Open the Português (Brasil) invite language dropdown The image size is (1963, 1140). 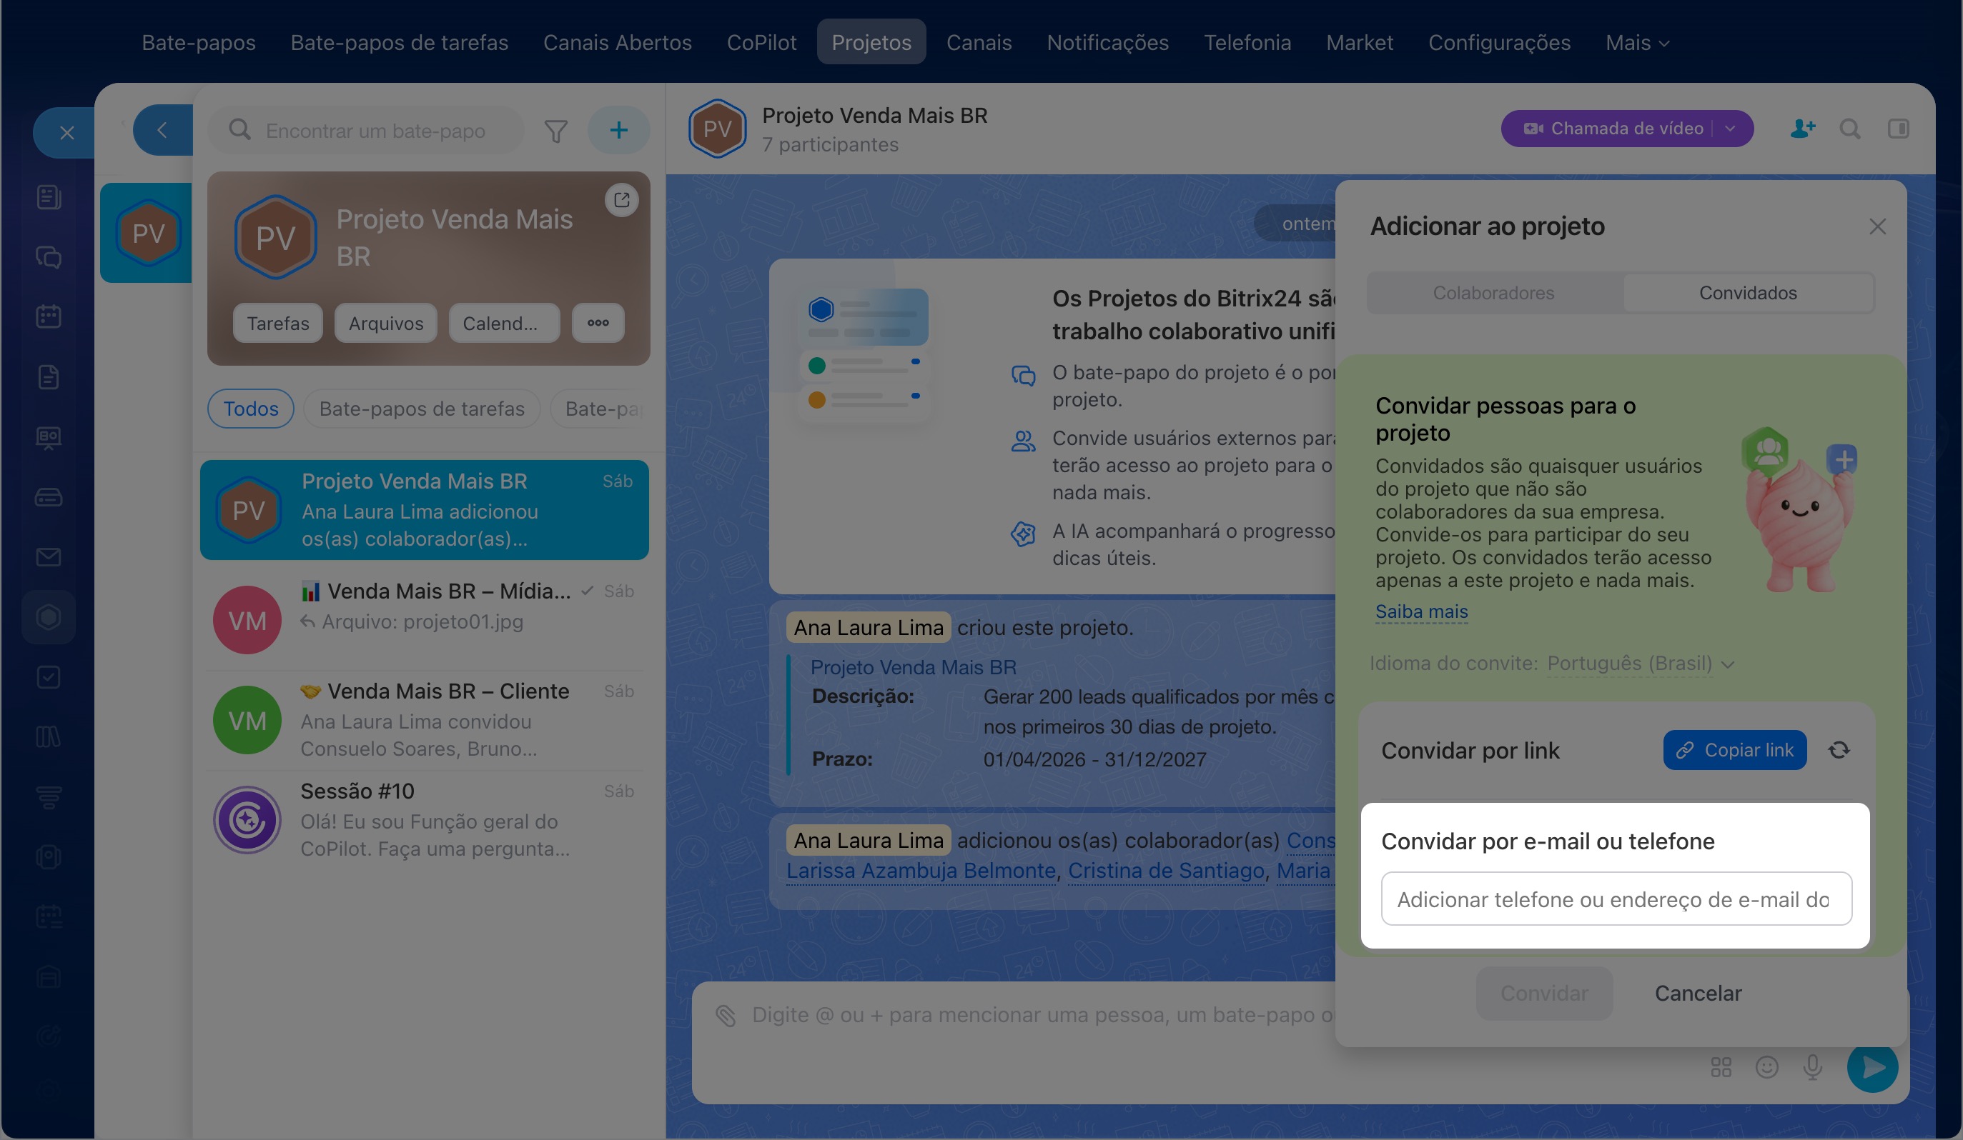1641,664
